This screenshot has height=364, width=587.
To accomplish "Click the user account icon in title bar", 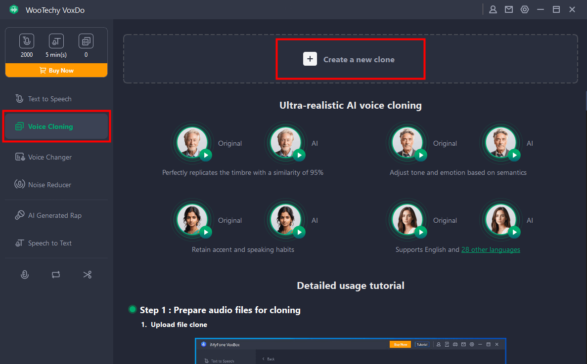I will click(493, 9).
